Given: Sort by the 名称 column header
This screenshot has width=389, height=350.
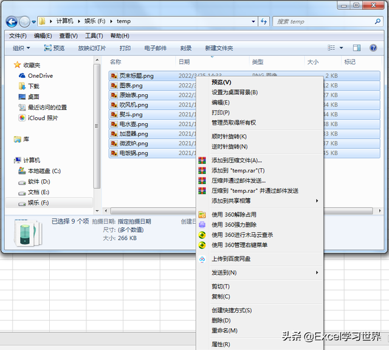Looking at the screenshot, I should 115,62.
